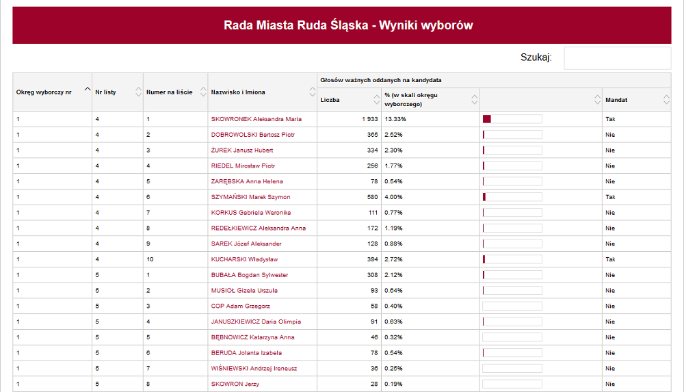Image resolution: width=684 pixels, height=392 pixels.
Task: Open BERUDA Jolanta Izabela candidate link
Action: [x=246, y=353]
